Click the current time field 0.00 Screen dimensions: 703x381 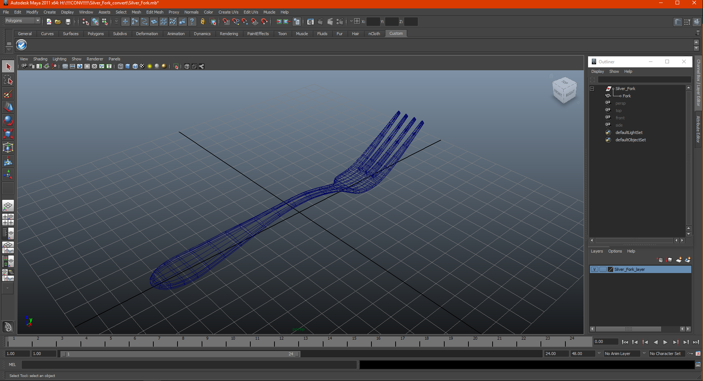pyautogui.click(x=606, y=342)
